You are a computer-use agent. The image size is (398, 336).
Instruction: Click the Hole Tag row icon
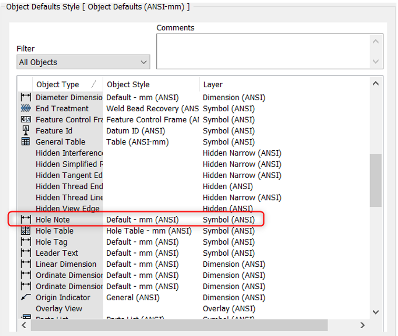point(26,242)
